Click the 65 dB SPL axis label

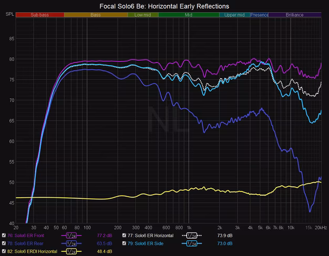12,121
